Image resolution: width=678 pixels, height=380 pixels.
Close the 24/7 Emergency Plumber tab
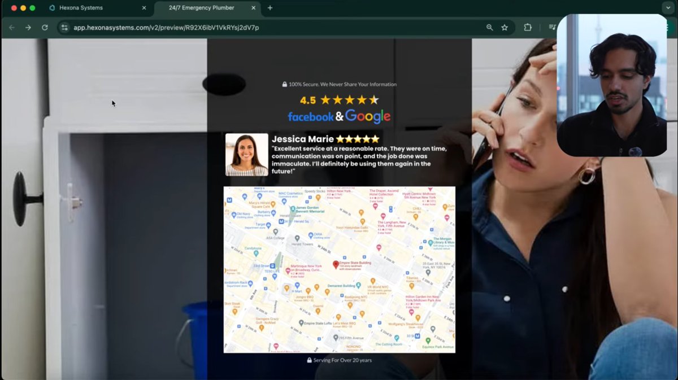[254, 8]
